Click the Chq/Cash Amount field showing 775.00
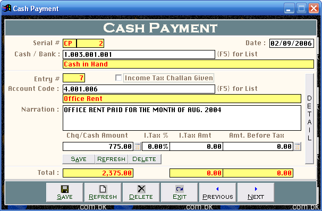322x211 pixels. [x=98, y=147]
